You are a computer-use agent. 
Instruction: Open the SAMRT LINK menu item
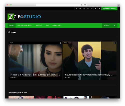56,26
